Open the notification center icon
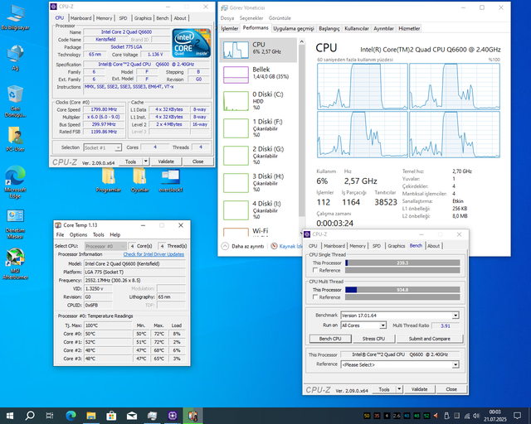 coord(517,416)
